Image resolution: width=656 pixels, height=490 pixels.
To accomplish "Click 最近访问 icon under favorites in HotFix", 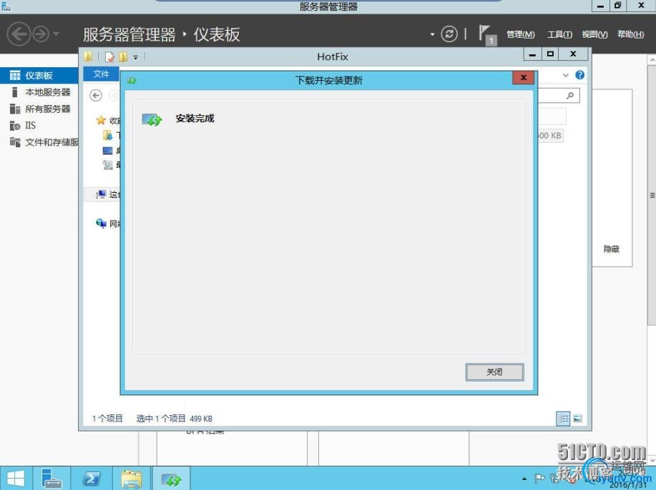I will pos(107,165).
